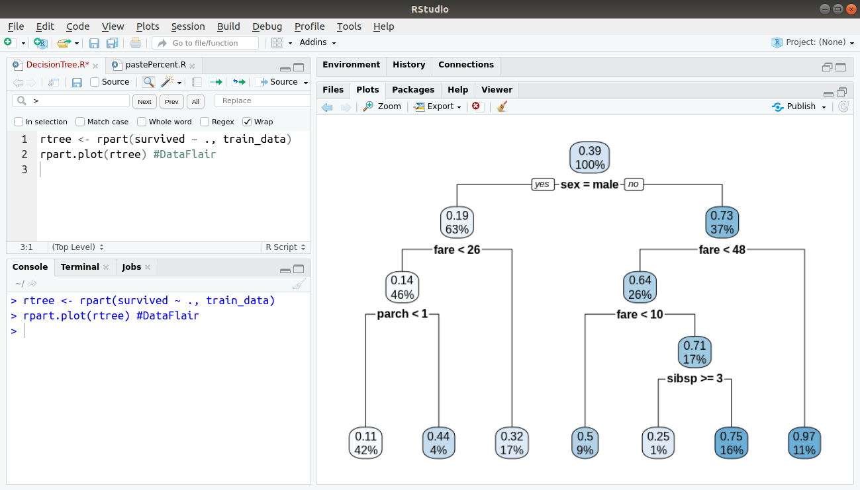This screenshot has width=860, height=490.
Task: Toggle the Source on Save checkbox
Action: (x=95, y=82)
